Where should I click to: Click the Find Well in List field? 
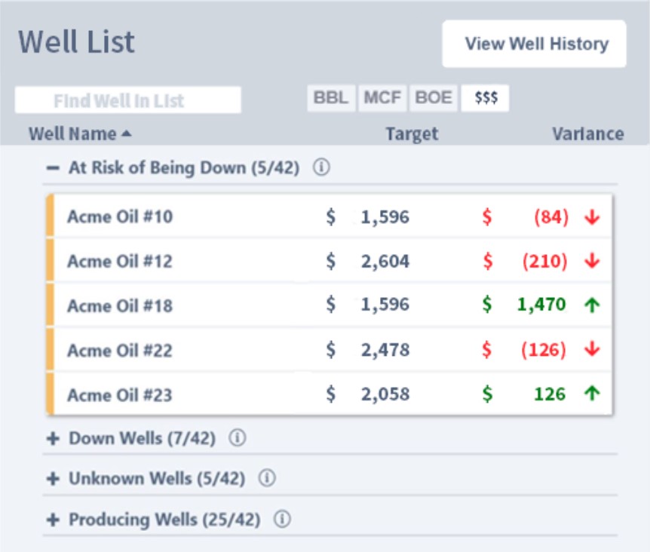(x=128, y=100)
